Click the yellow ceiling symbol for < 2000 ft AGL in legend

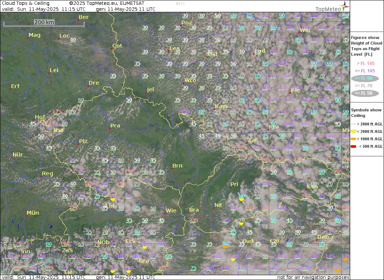pyautogui.click(x=354, y=131)
